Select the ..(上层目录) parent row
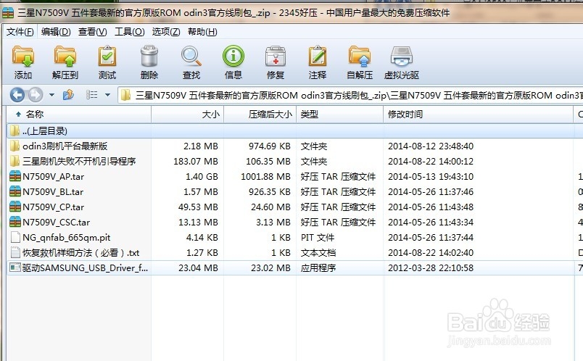The height and width of the screenshot is (361, 583). 295,131
